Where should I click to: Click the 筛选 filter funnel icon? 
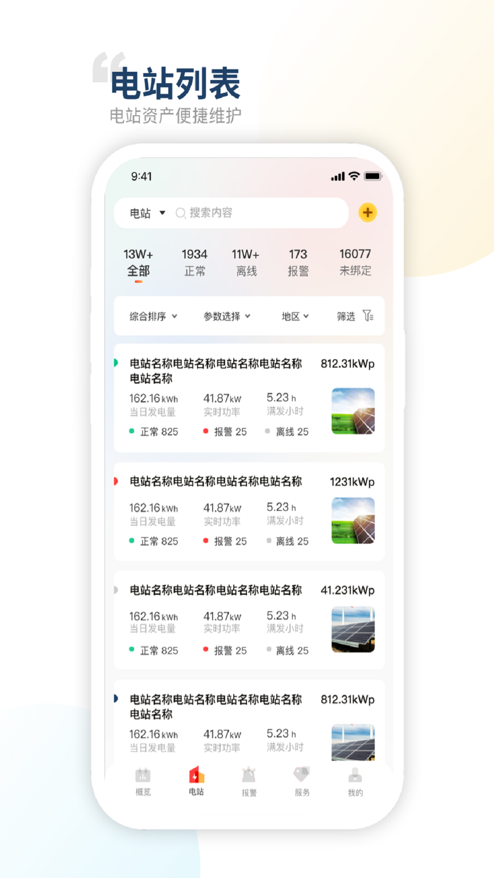coord(368,316)
